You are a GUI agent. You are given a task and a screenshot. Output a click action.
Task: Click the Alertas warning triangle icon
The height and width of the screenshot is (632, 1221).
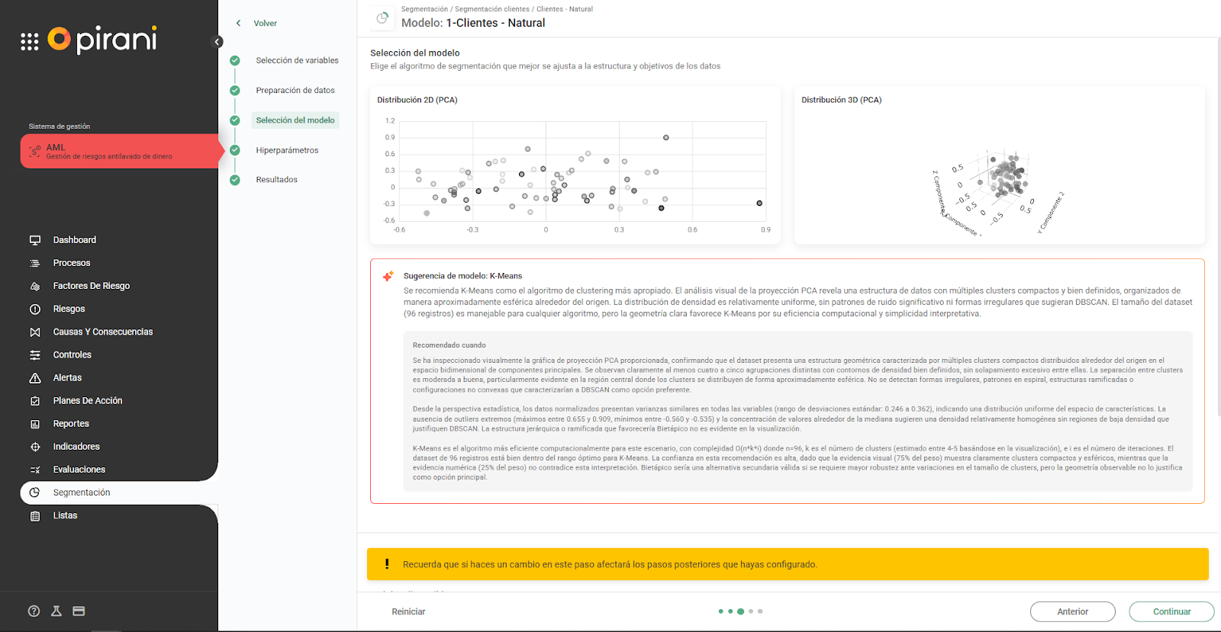[35, 378]
